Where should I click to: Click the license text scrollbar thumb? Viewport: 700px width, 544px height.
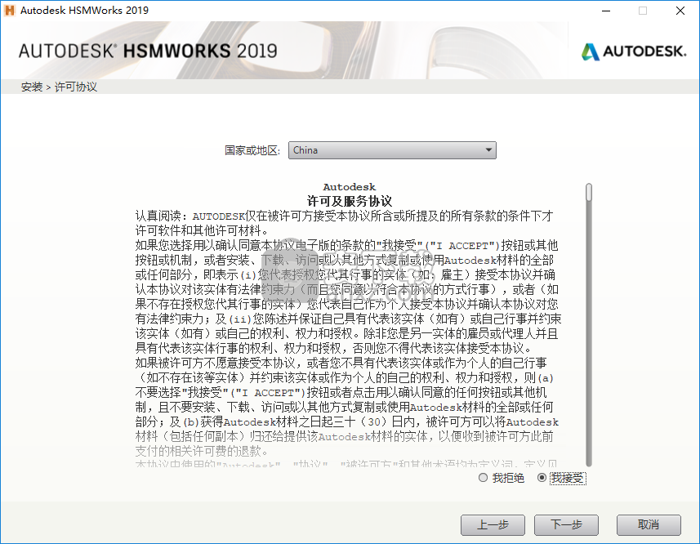tap(589, 192)
